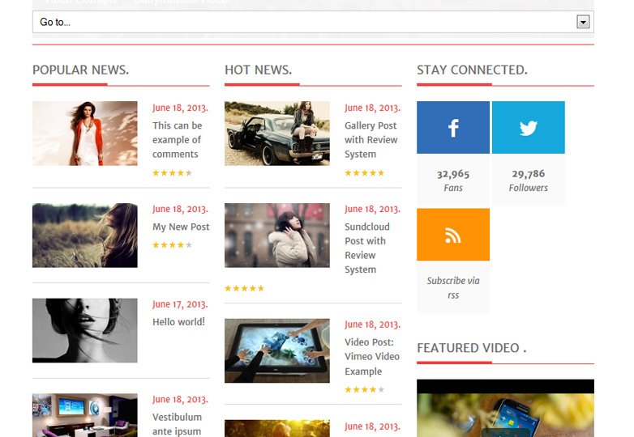This screenshot has height=437, width=634.
Task: Click the Facebook icon tile
Action: click(x=453, y=128)
